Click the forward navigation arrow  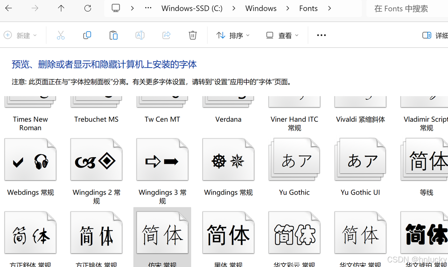[x=35, y=8]
